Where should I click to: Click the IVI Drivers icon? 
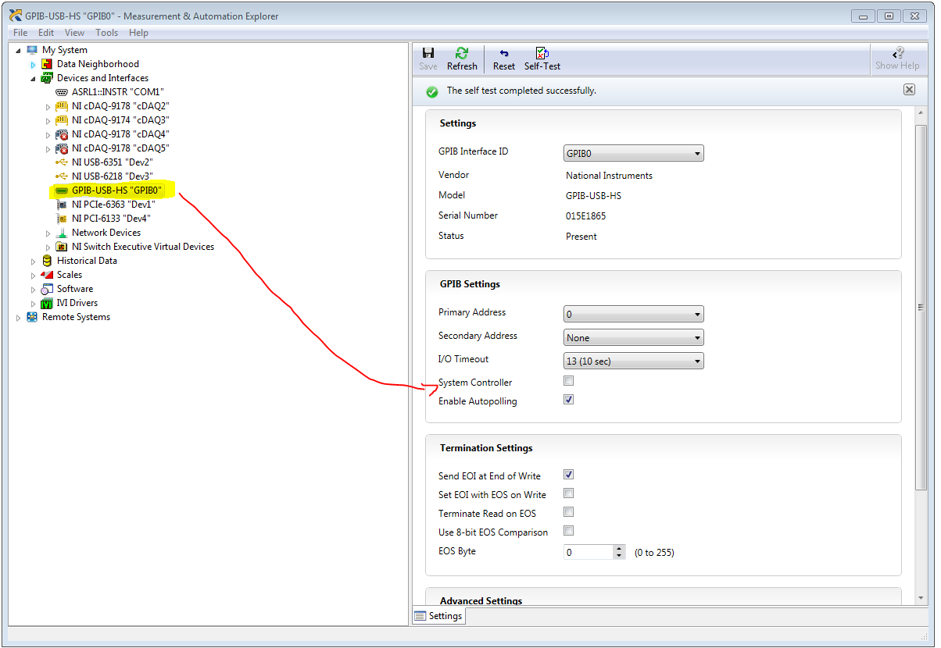47,303
